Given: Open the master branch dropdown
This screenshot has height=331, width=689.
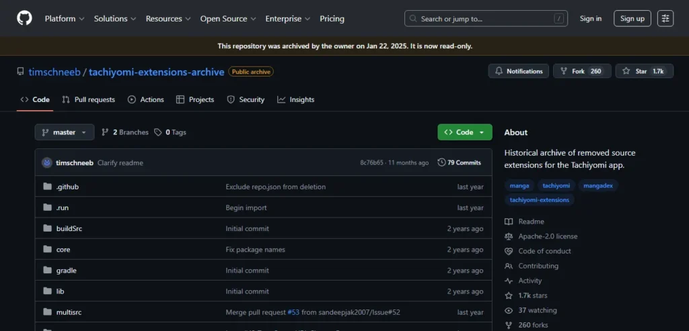Looking at the screenshot, I should 65,132.
